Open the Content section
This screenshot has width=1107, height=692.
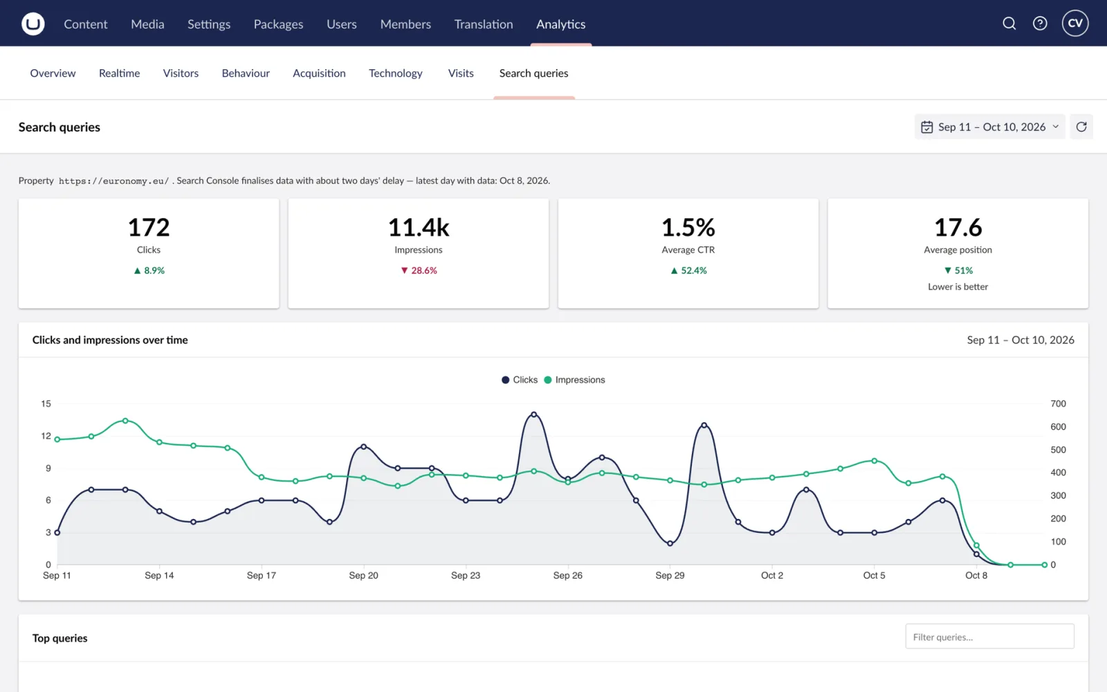pos(86,24)
